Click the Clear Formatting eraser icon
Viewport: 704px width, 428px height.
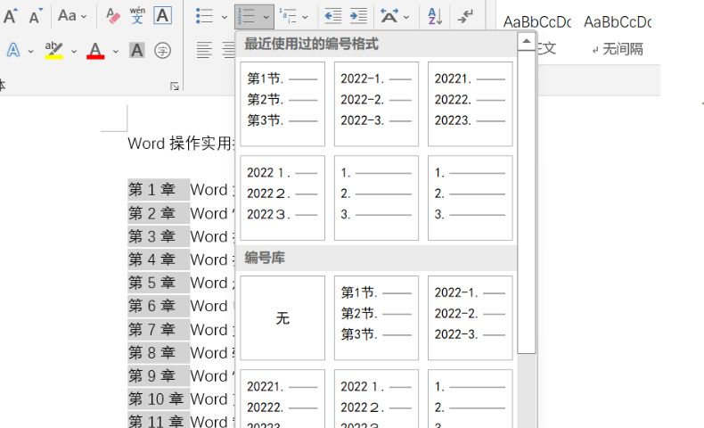(112, 16)
